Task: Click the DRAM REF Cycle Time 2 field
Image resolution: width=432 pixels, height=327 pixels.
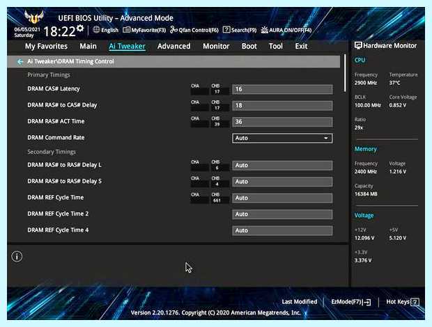Action: tap(282, 214)
